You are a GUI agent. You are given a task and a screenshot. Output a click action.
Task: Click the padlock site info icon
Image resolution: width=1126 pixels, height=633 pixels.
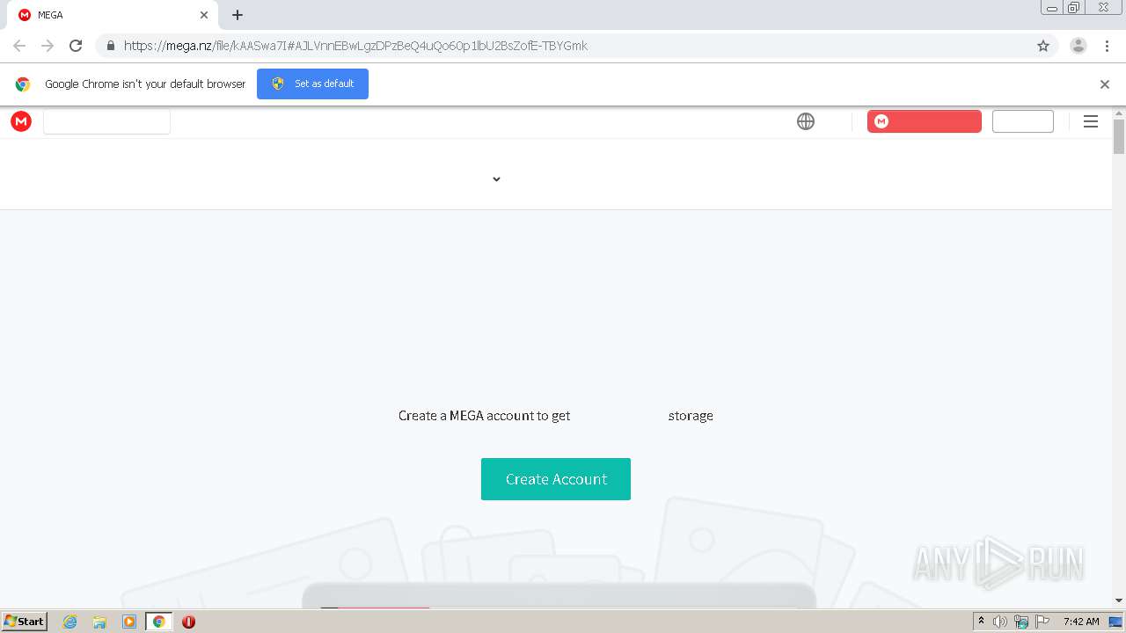111,46
